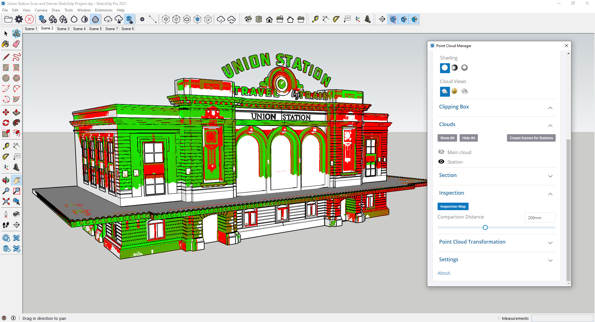Click the Measurements input box
The image size is (595, 322).
[x=562, y=318]
